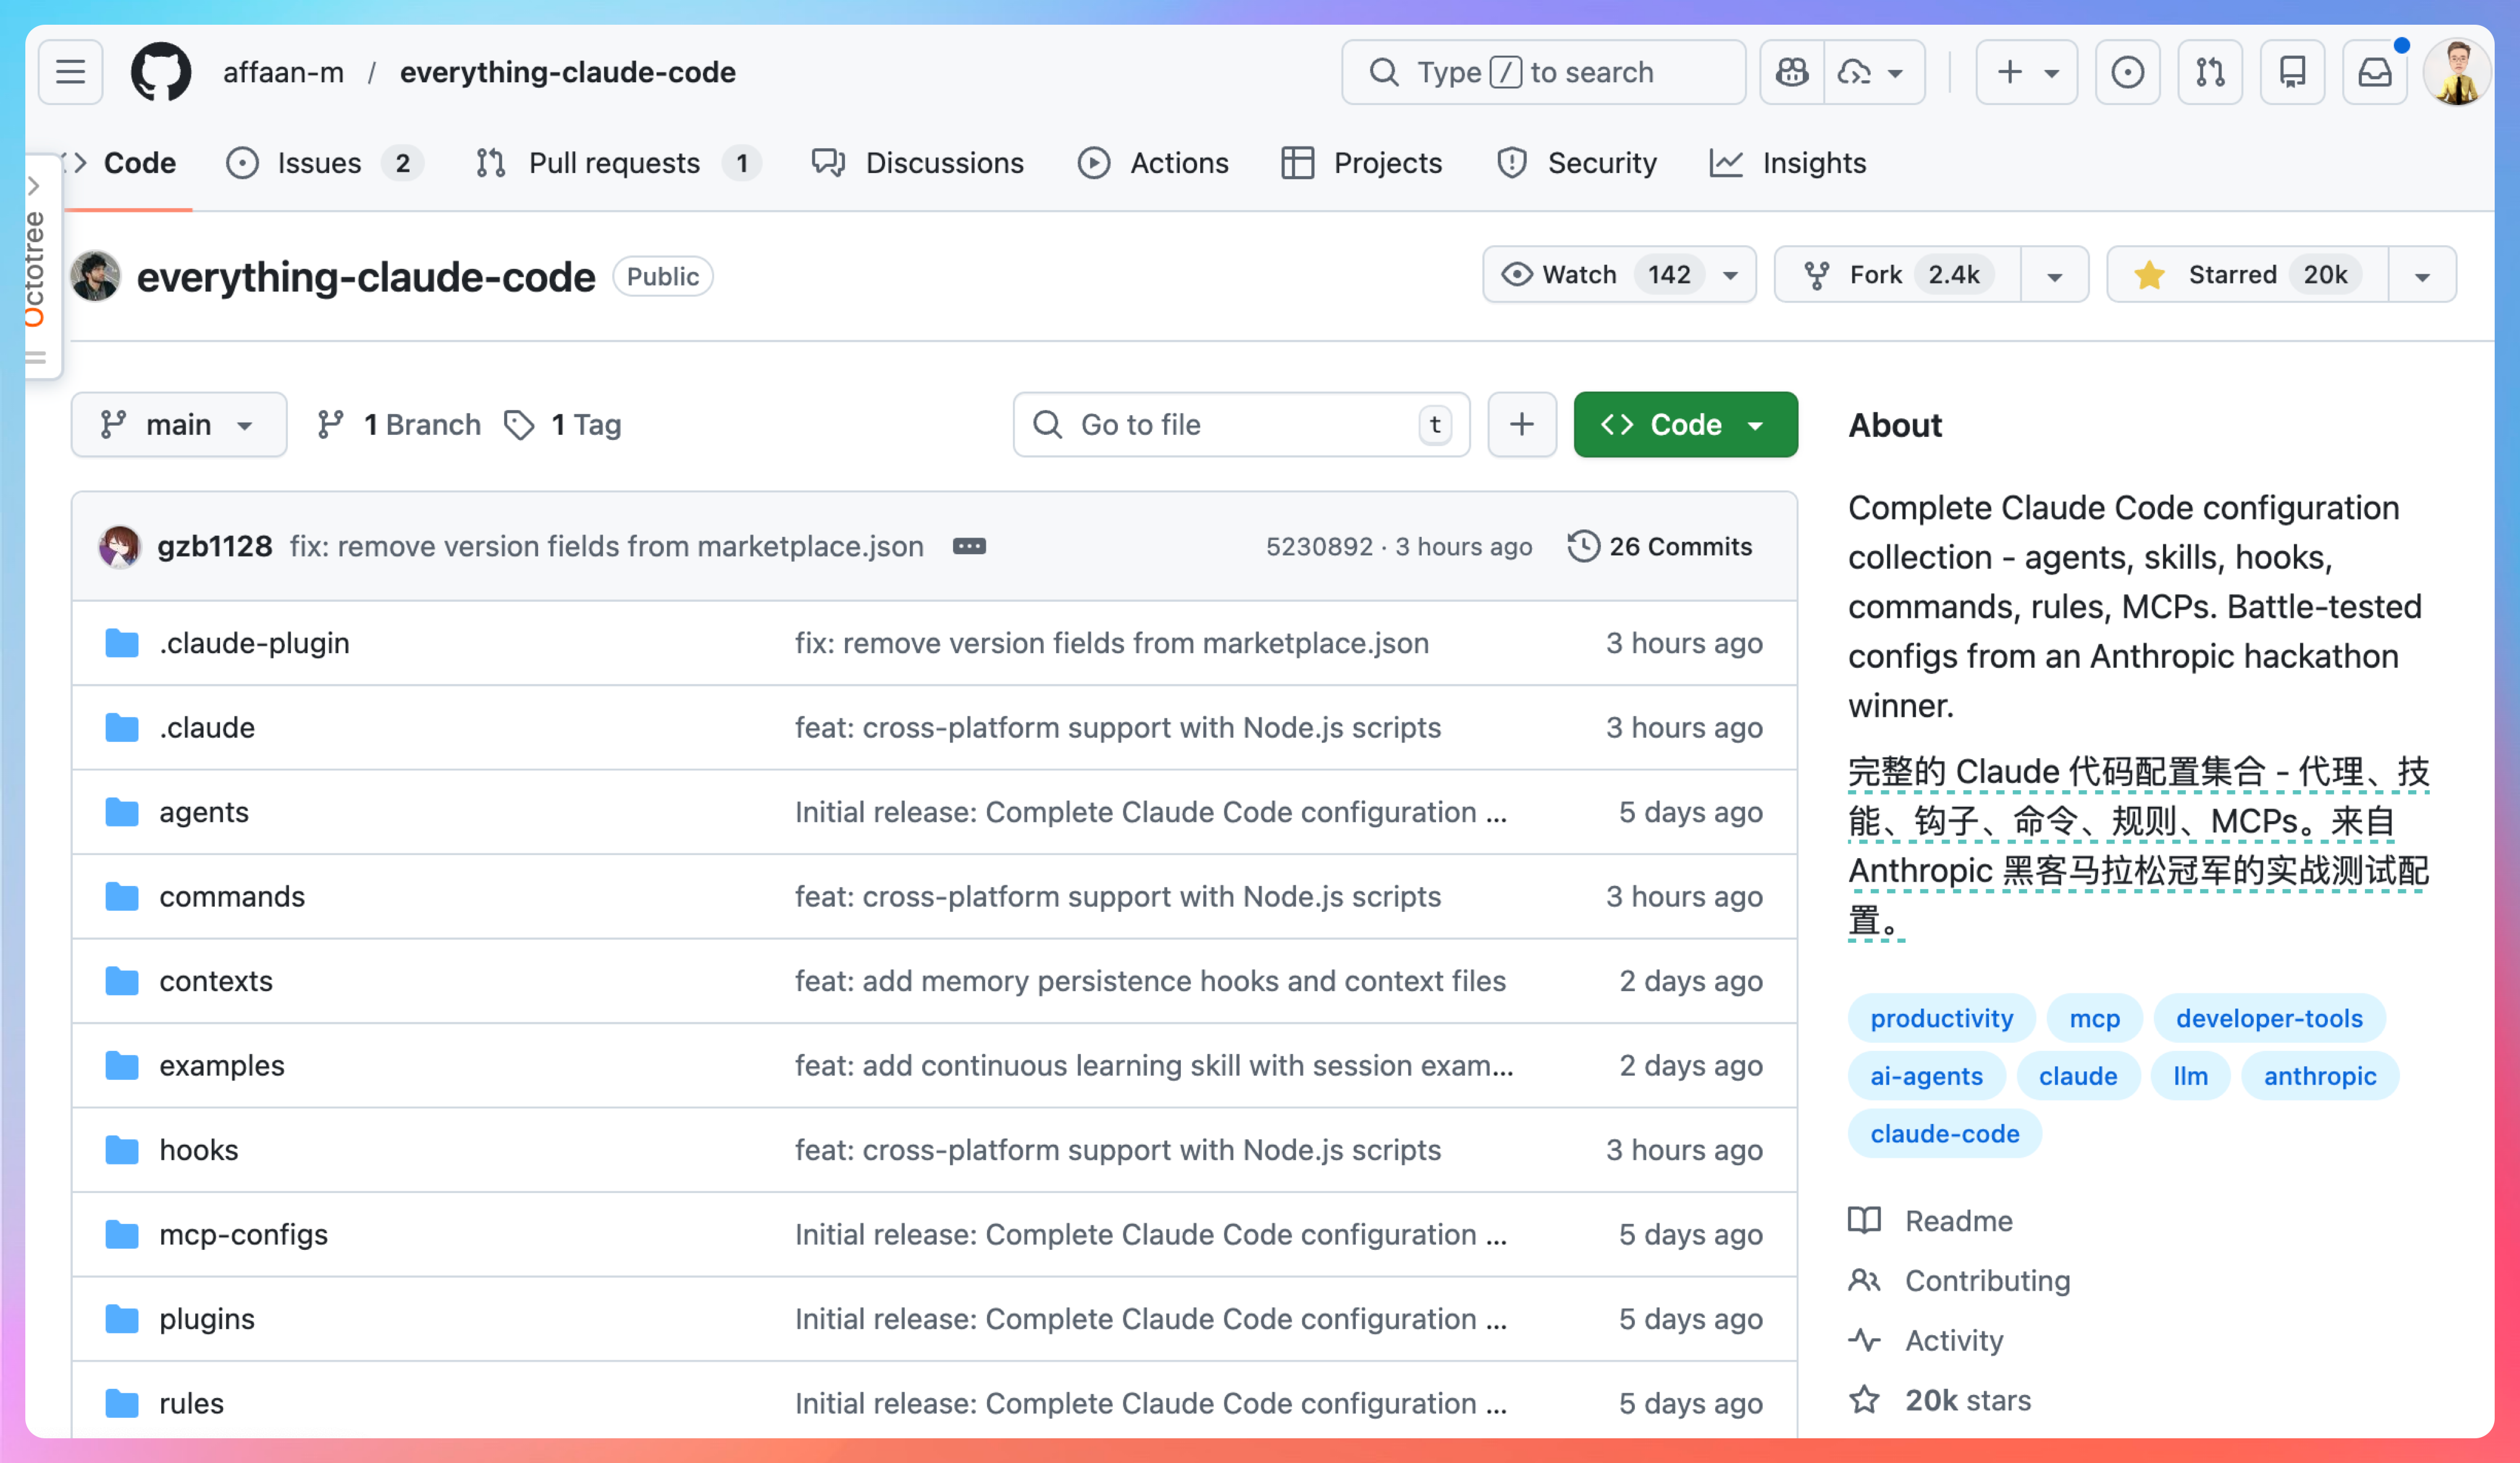Viewport: 2520px width, 1463px height.
Task: Open the Fork options dropdown arrow
Action: coord(2055,275)
